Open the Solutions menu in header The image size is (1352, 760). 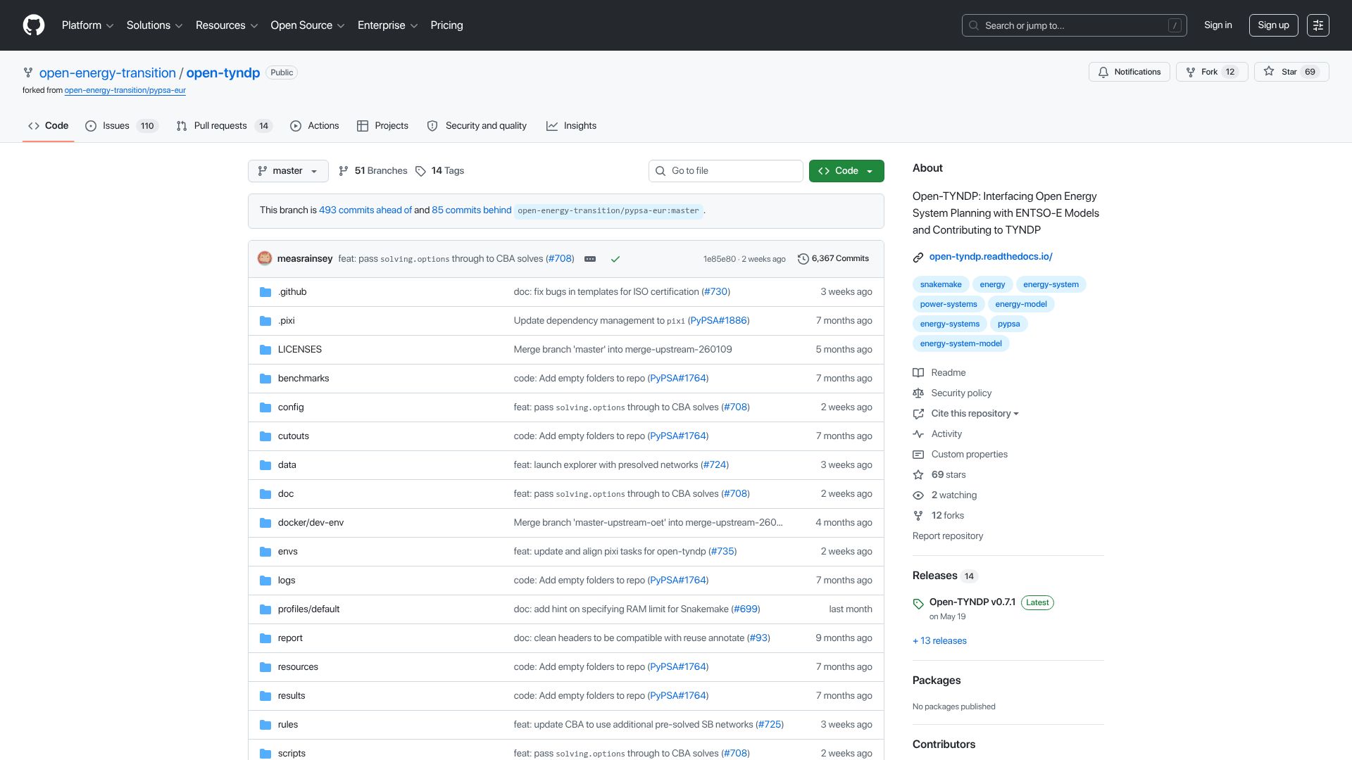click(x=154, y=25)
